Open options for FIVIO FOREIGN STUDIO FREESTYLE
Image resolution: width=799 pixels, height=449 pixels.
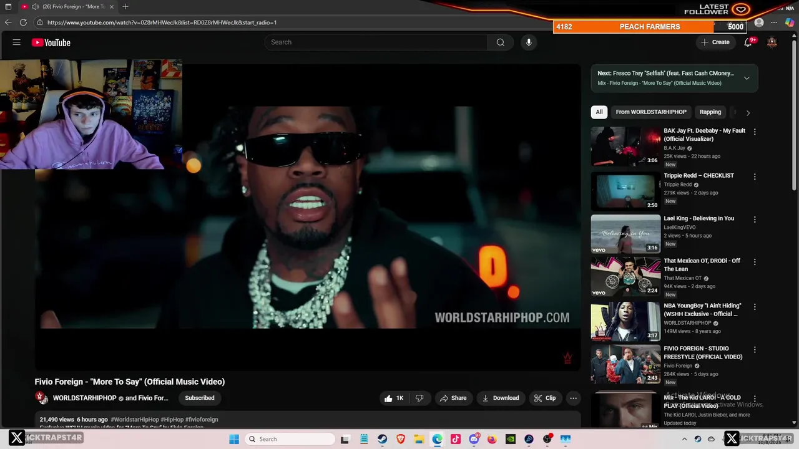coord(755,349)
